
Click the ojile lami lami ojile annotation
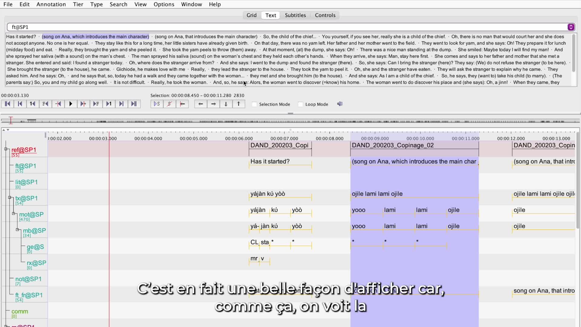pyautogui.click(x=377, y=194)
